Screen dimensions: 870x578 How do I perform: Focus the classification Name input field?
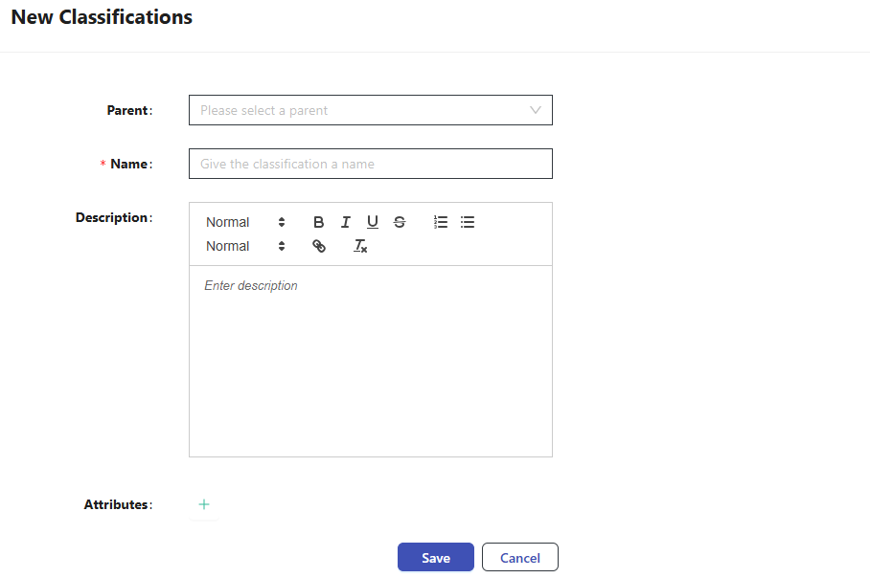370,164
